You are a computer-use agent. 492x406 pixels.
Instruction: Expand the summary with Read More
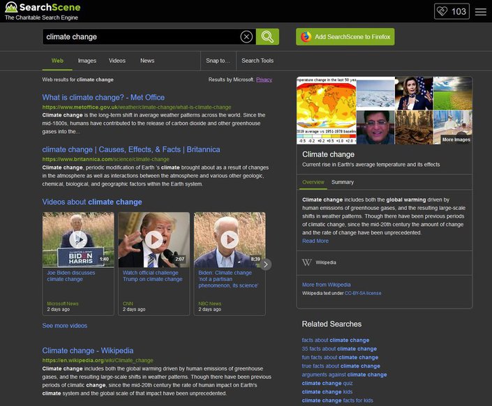[315, 241]
